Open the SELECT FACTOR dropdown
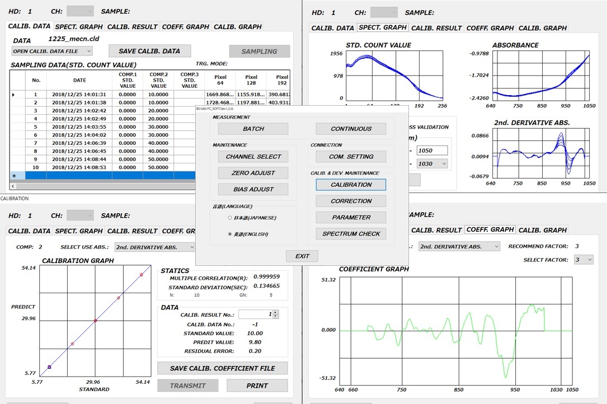607x404 pixels. click(584, 260)
